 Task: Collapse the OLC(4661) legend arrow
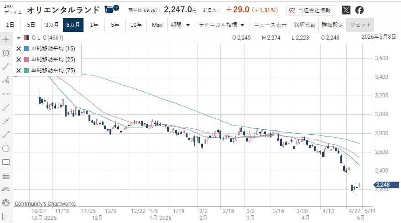[18, 38]
